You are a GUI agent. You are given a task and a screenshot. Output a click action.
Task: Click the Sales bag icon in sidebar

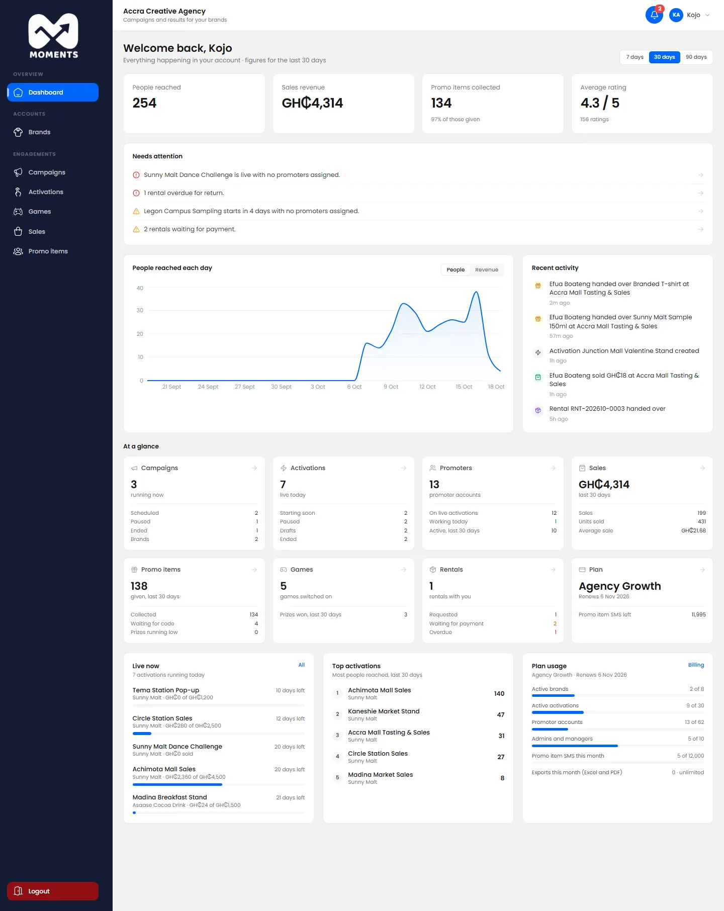click(18, 231)
